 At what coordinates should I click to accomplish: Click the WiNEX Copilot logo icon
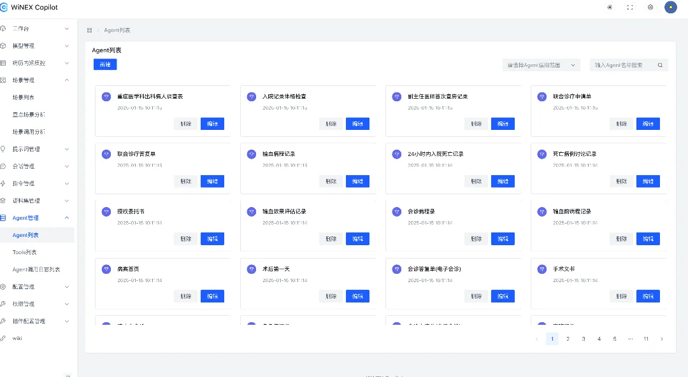tap(4, 8)
